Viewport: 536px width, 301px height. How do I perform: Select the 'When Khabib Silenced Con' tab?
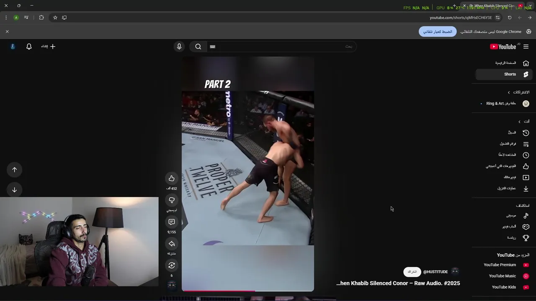[x=492, y=6]
